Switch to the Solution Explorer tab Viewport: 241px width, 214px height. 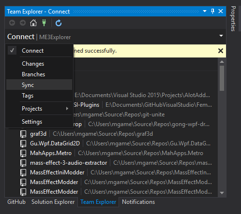tap(53, 202)
